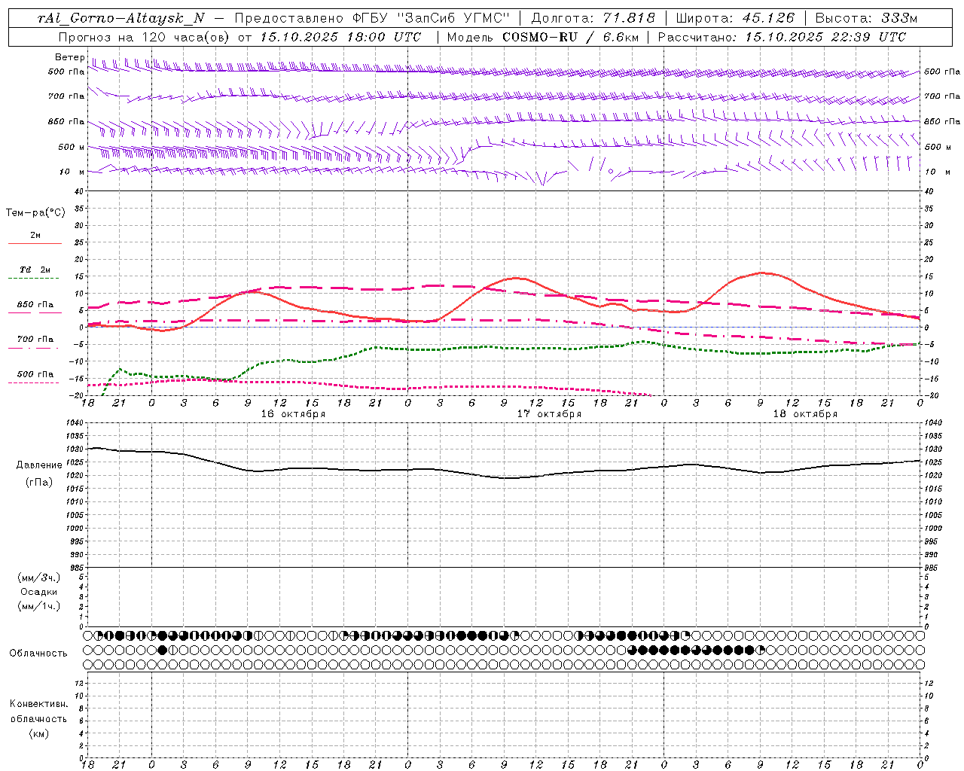Click the model name COSMO-RU
Image resolution: width=964 pixels, height=771 pixels.
pos(539,37)
